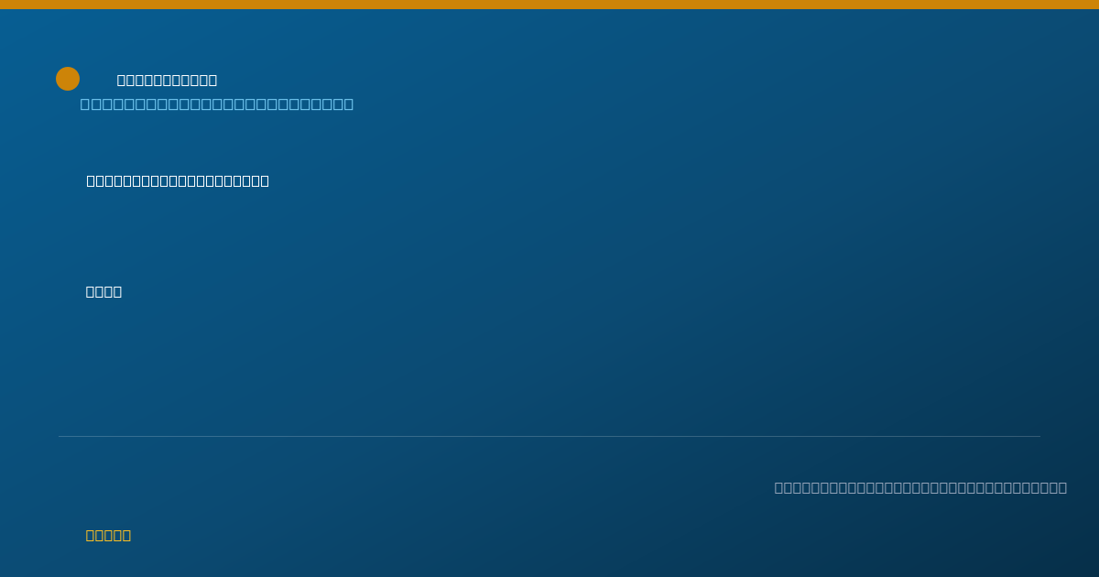Click the short four-character white label
The height and width of the screenshot is (577, 1099).
click(x=103, y=292)
